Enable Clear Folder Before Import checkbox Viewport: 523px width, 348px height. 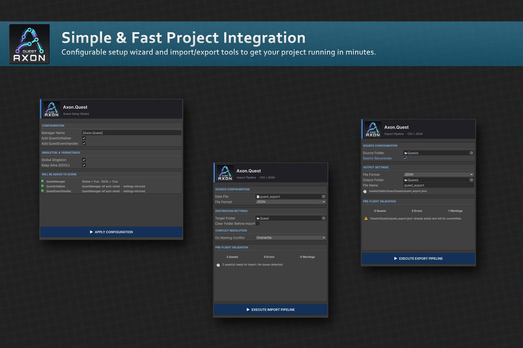[258, 224]
